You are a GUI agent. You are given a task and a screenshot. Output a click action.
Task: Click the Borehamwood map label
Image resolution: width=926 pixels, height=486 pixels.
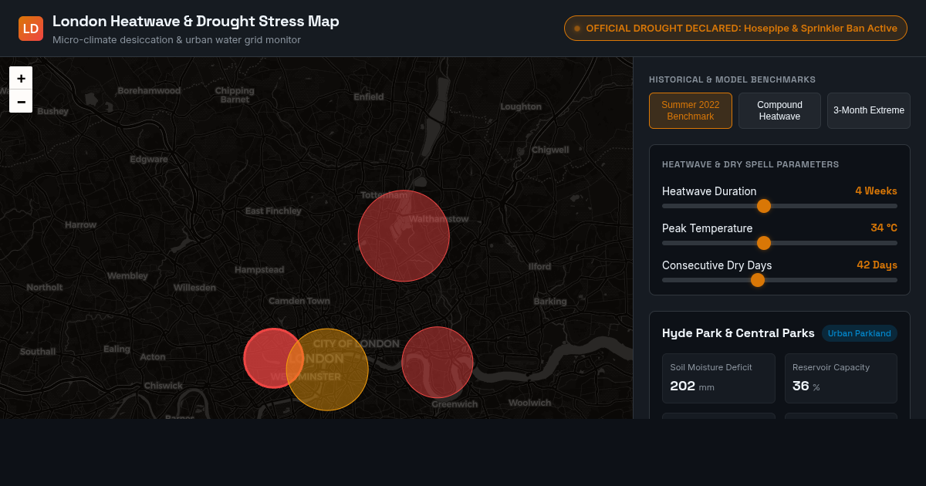(x=149, y=90)
